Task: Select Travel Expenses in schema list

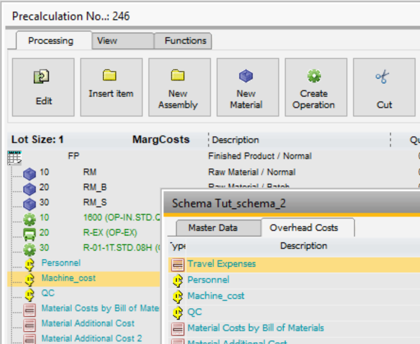Action: pos(222,263)
